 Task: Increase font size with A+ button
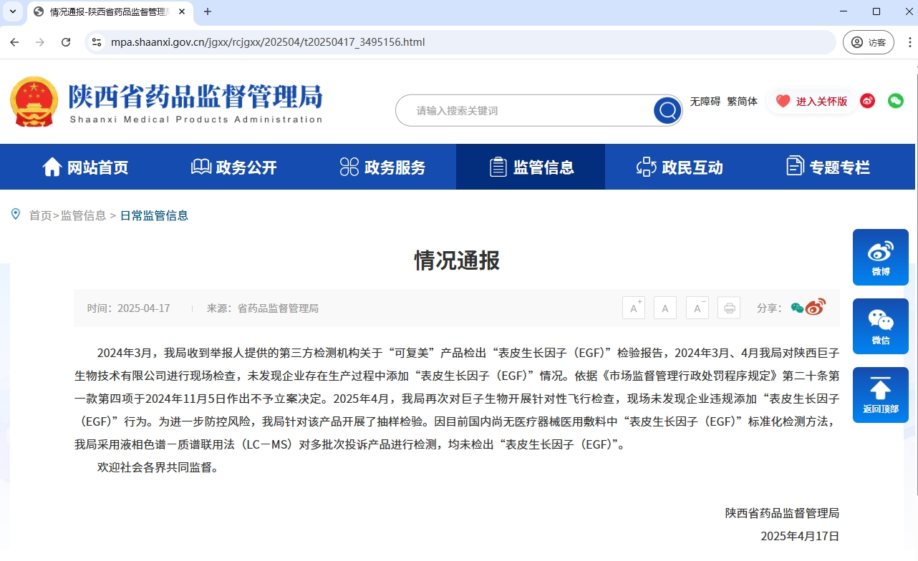point(634,308)
